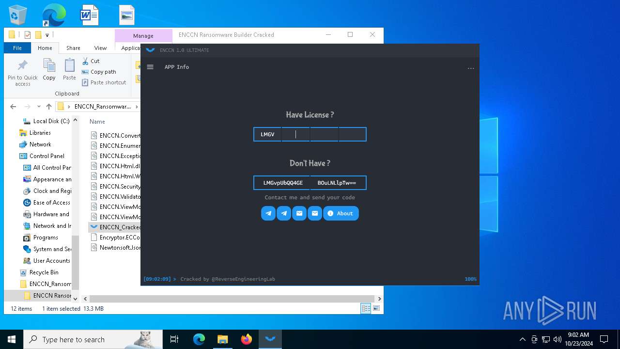Select the Encryptor.ECCo file
This screenshot has width=620, height=349.
[115, 237]
